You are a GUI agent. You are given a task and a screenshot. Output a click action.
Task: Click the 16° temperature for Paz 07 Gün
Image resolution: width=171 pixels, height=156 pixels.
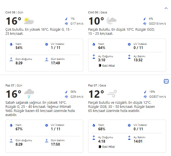(x=13, y=94)
